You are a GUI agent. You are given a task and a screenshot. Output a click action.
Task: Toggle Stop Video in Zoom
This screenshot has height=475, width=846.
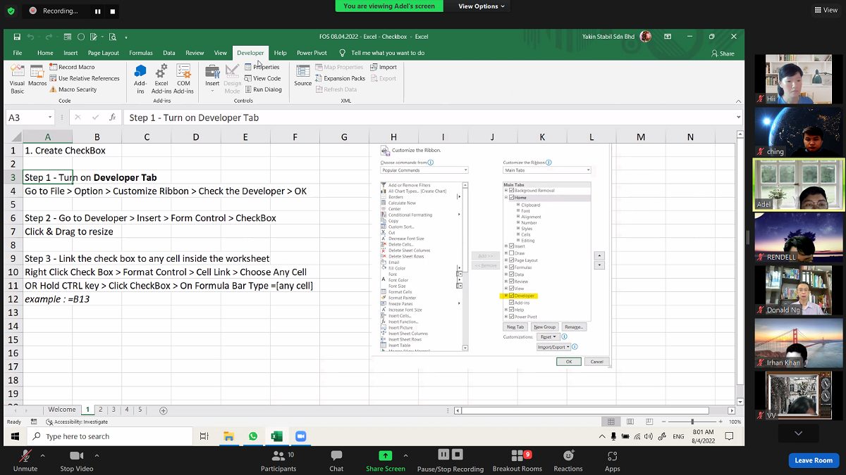pyautogui.click(x=76, y=460)
